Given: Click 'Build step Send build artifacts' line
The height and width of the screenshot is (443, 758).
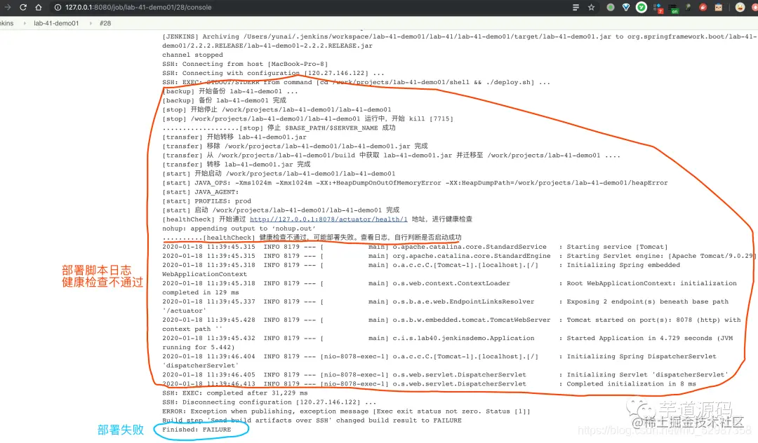Looking at the screenshot, I should (312, 421).
